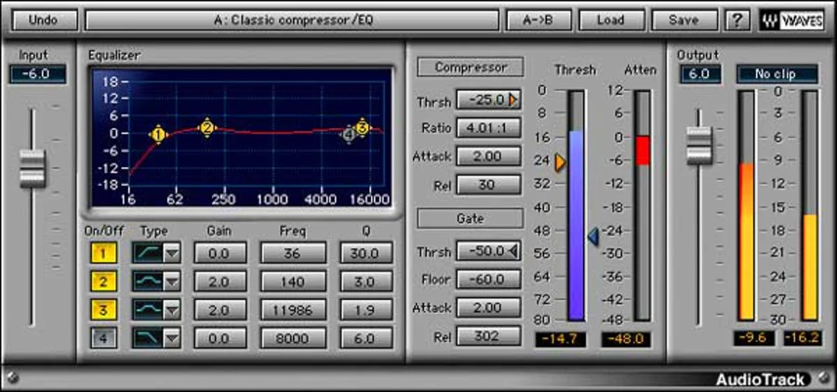Click the Input value field showing -6.0
The width and height of the screenshot is (837, 392).
pos(38,74)
